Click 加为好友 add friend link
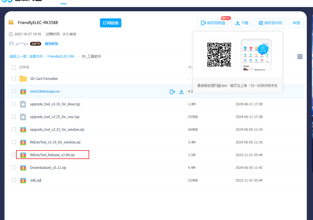This screenshot has height=220, width=313. 51,44
